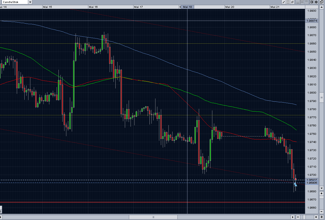The height and width of the screenshot is (220, 325).
Task: Toggle the currently active grid style button
Action: coord(302,2)
